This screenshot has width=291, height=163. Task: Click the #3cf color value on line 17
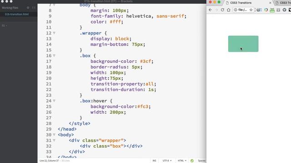(x=145, y=62)
